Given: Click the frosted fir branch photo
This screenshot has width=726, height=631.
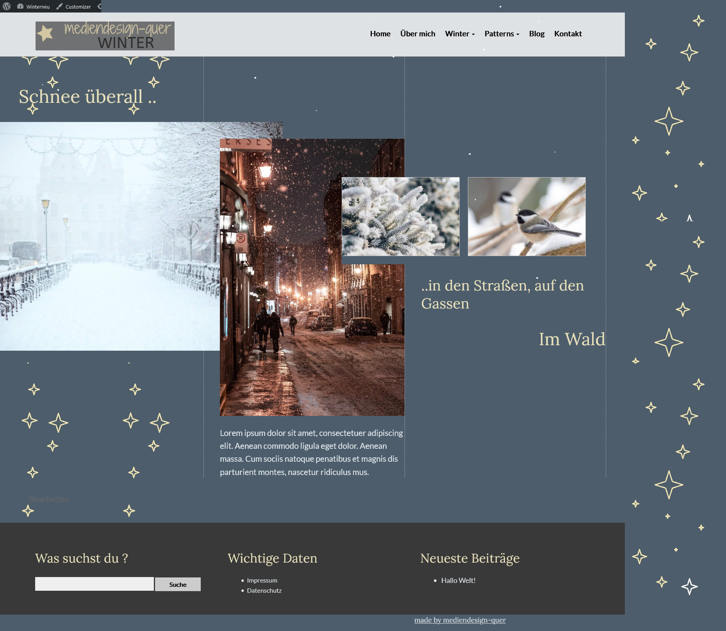Looking at the screenshot, I should click(x=400, y=217).
